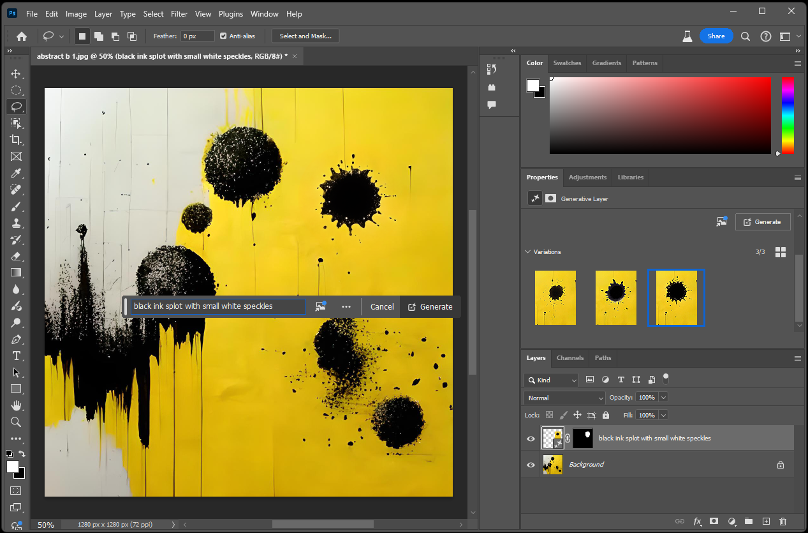Screen dimensions: 808x533
Task: Select the Move tool
Action: point(16,73)
